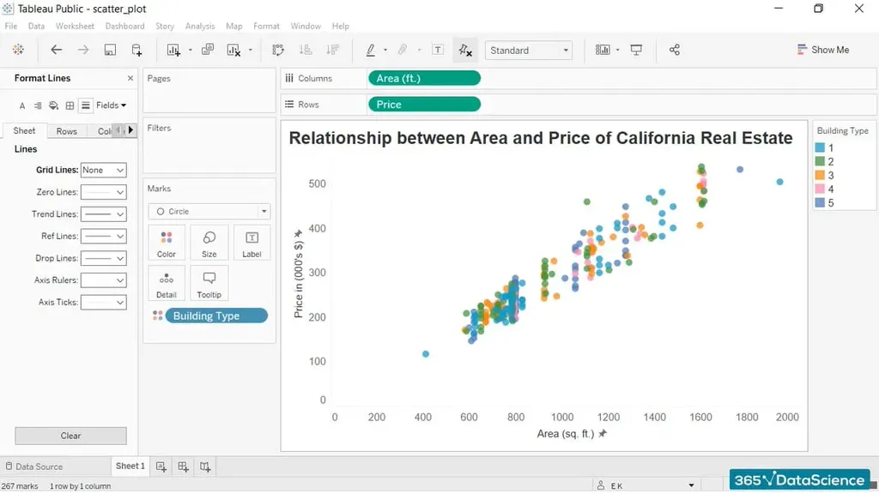The image size is (879, 493).
Task: Expand the Circle mark type dropdown
Action: click(x=209, y=211)
